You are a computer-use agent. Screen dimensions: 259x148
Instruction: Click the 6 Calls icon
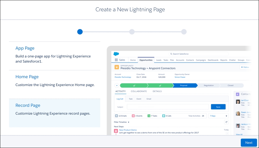tap(164, 116)
